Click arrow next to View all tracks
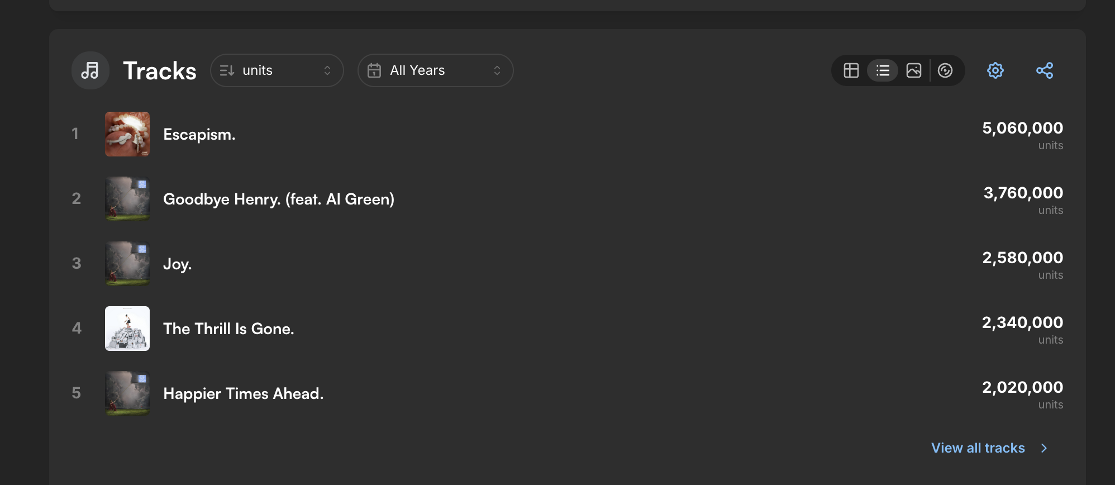This screenshot has width=1115, height=485. tap(1044, 448)
